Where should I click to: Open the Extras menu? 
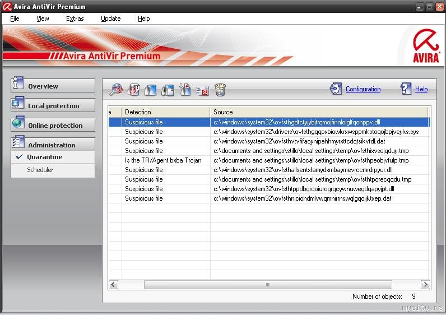click(x=75, y=19)
